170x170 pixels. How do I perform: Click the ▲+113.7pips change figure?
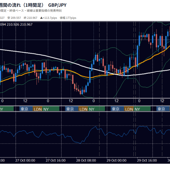[x=48, y=18]
